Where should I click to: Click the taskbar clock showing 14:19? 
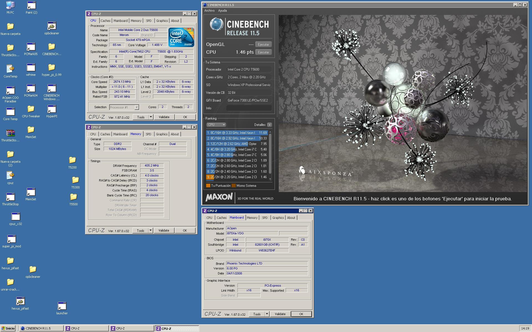coord(525,328)
